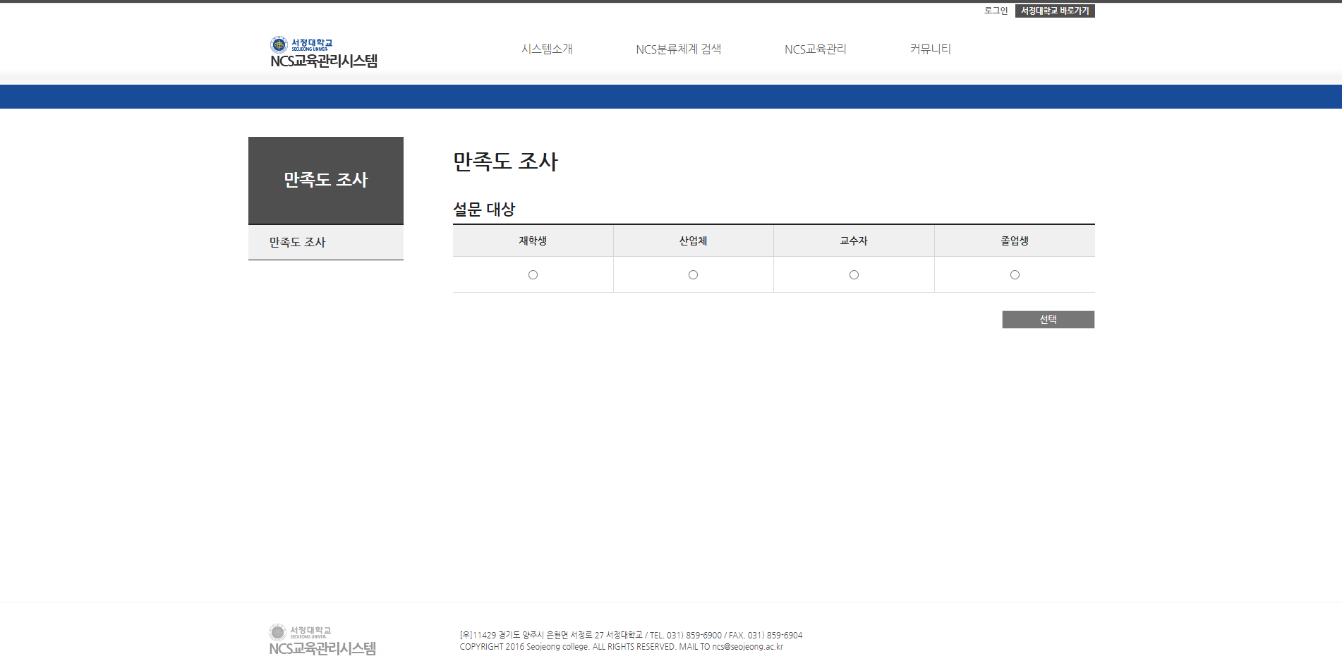The width and height of the screenshot is (1342, 661).
Task: Select the 졸업생 radio button
Action: pyautogui.click(x=1015, y=275)
